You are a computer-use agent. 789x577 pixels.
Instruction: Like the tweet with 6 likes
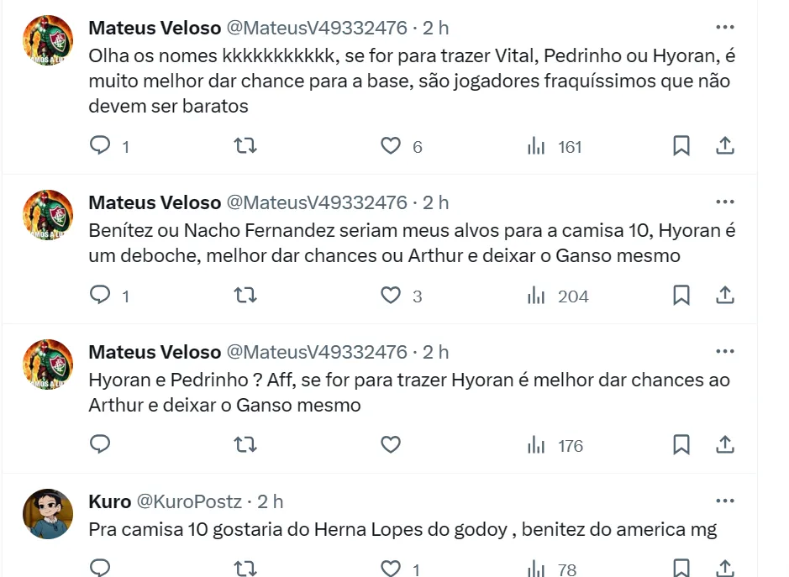pos(391,146)
